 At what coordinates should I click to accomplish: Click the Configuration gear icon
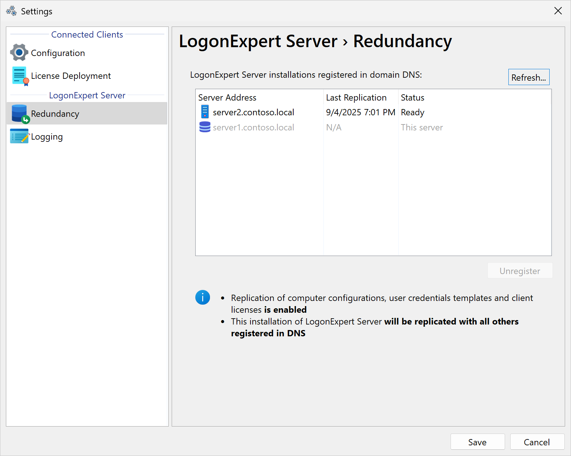point(19,53)
